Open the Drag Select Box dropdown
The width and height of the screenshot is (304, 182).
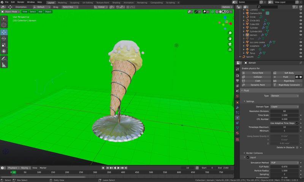click(x=70, y=7)
